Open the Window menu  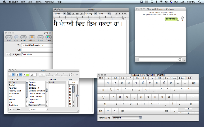coord(49,2)
